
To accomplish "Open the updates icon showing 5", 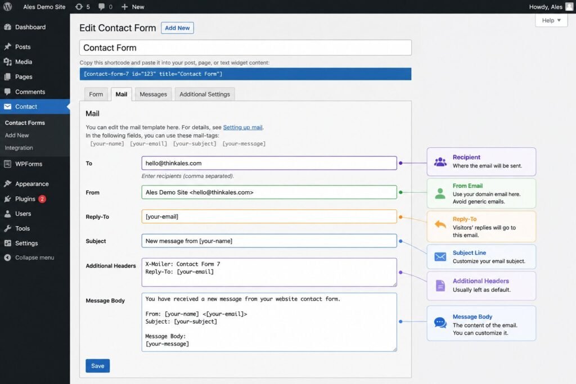I will (79, 7).
